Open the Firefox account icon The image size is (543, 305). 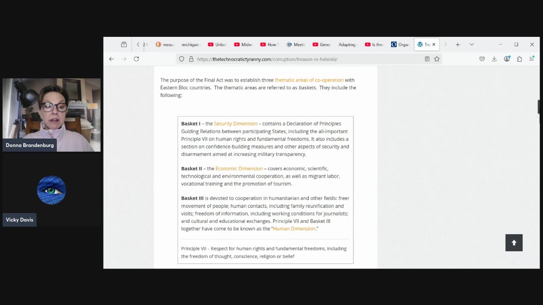click(507, 59)
